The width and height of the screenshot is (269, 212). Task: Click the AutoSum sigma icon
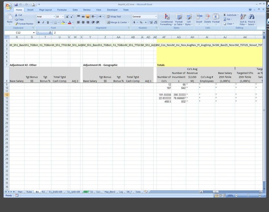tap(225, 15)
